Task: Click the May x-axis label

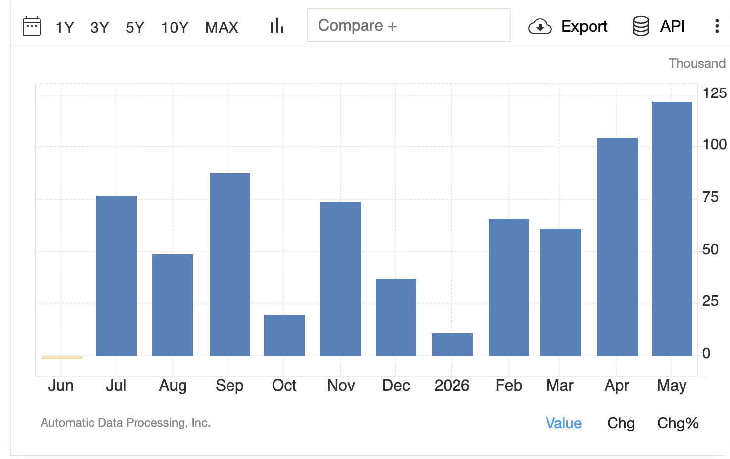Action: (x=672, y=386)
